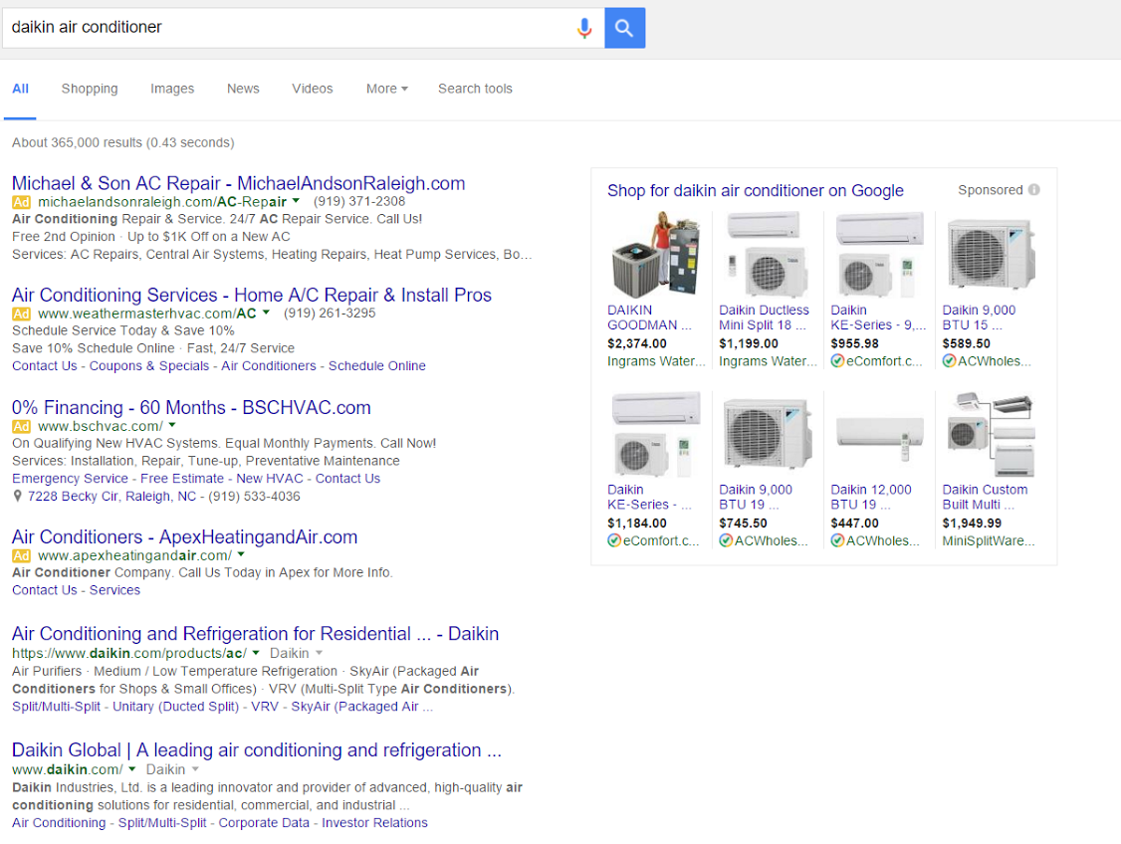Image resolution: width=1121 pixels, height=844 pixels.
Task: Open Daikin 12,000 BTU 19 title link
Action: 871,498
